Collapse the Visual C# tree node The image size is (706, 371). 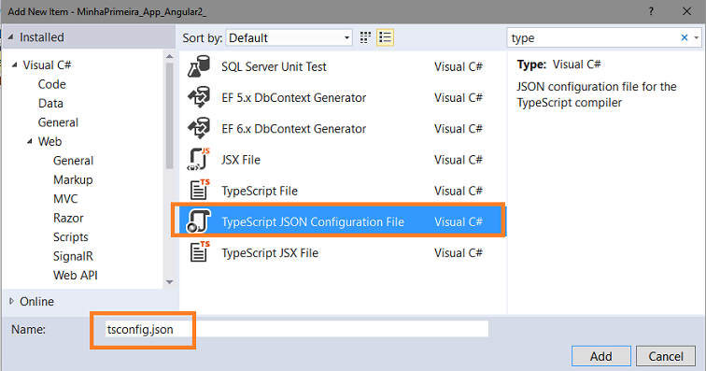tap(15, 64)
